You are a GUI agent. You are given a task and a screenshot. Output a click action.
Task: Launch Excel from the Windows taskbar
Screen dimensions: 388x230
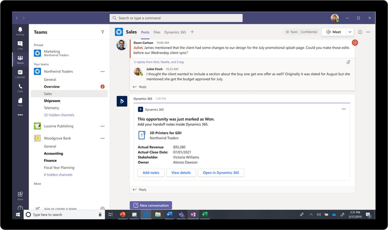click(205, 214)
